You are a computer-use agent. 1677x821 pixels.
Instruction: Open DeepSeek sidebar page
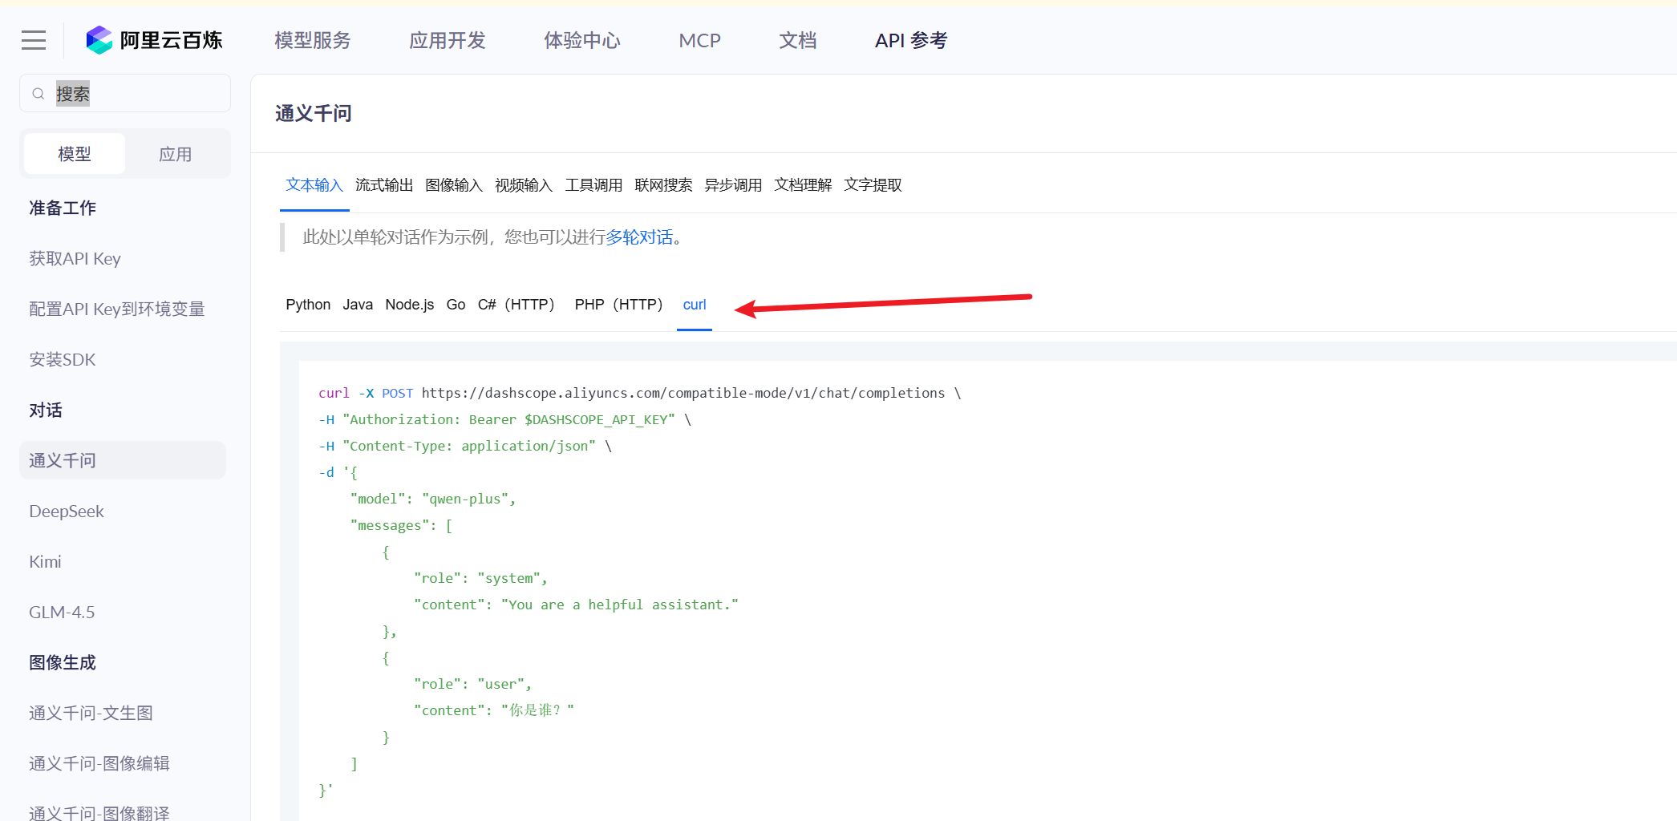(67, 511)
